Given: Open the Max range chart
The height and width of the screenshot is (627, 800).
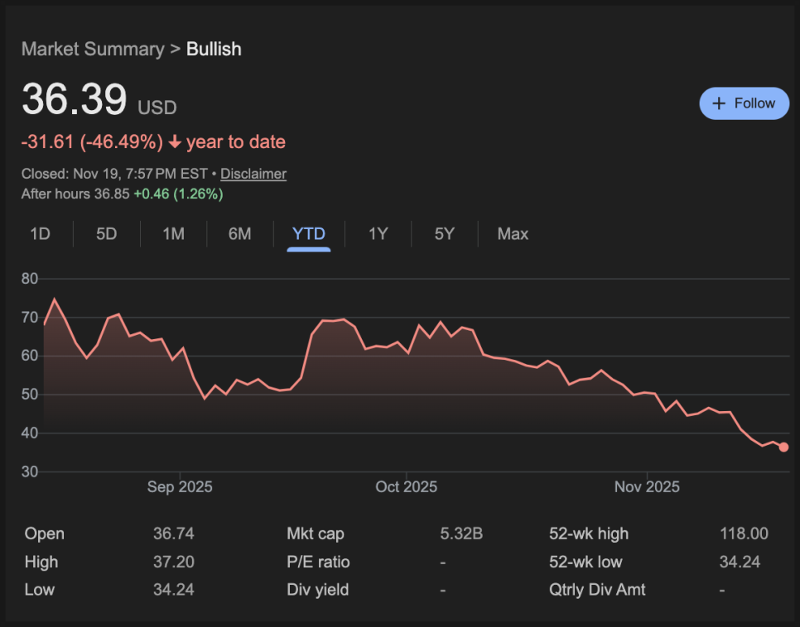Looking at the screenshot, I should (513, 234).
